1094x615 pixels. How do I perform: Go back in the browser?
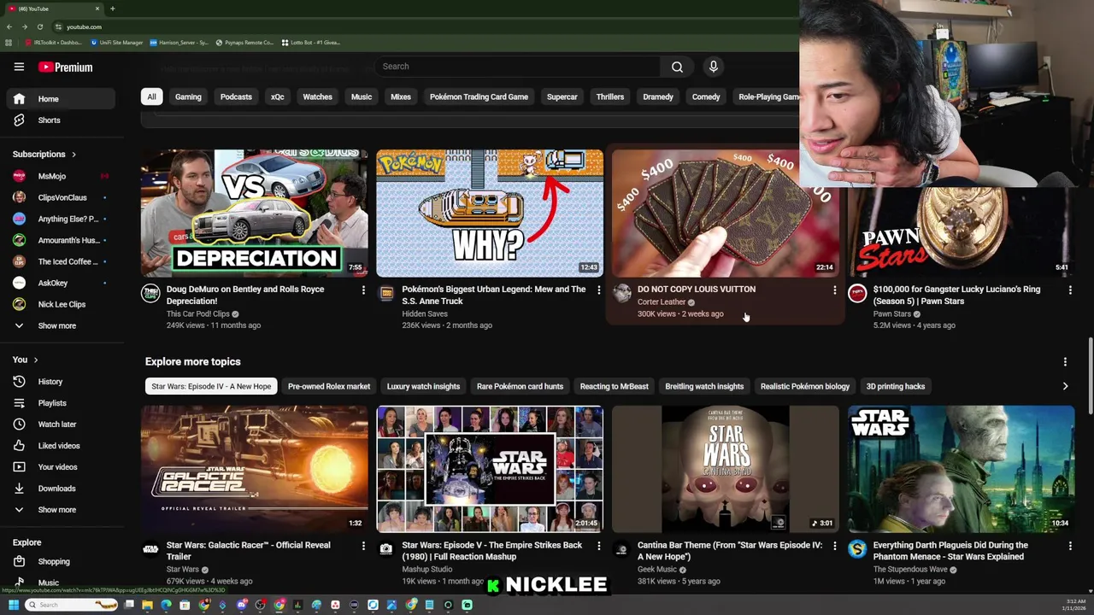pyautogui.click(x=9, y=26)
